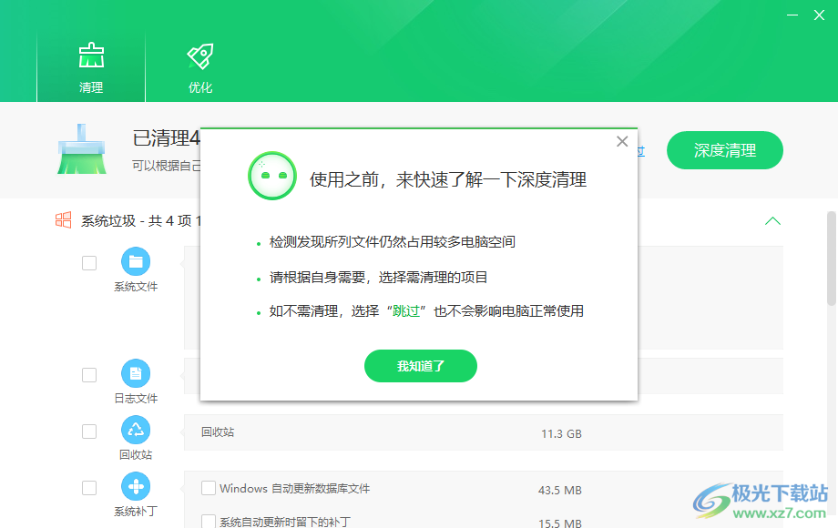838x528 pixels.
Task: Click the Windows logo beside 系统垃圾
Action: pos(63,220)
